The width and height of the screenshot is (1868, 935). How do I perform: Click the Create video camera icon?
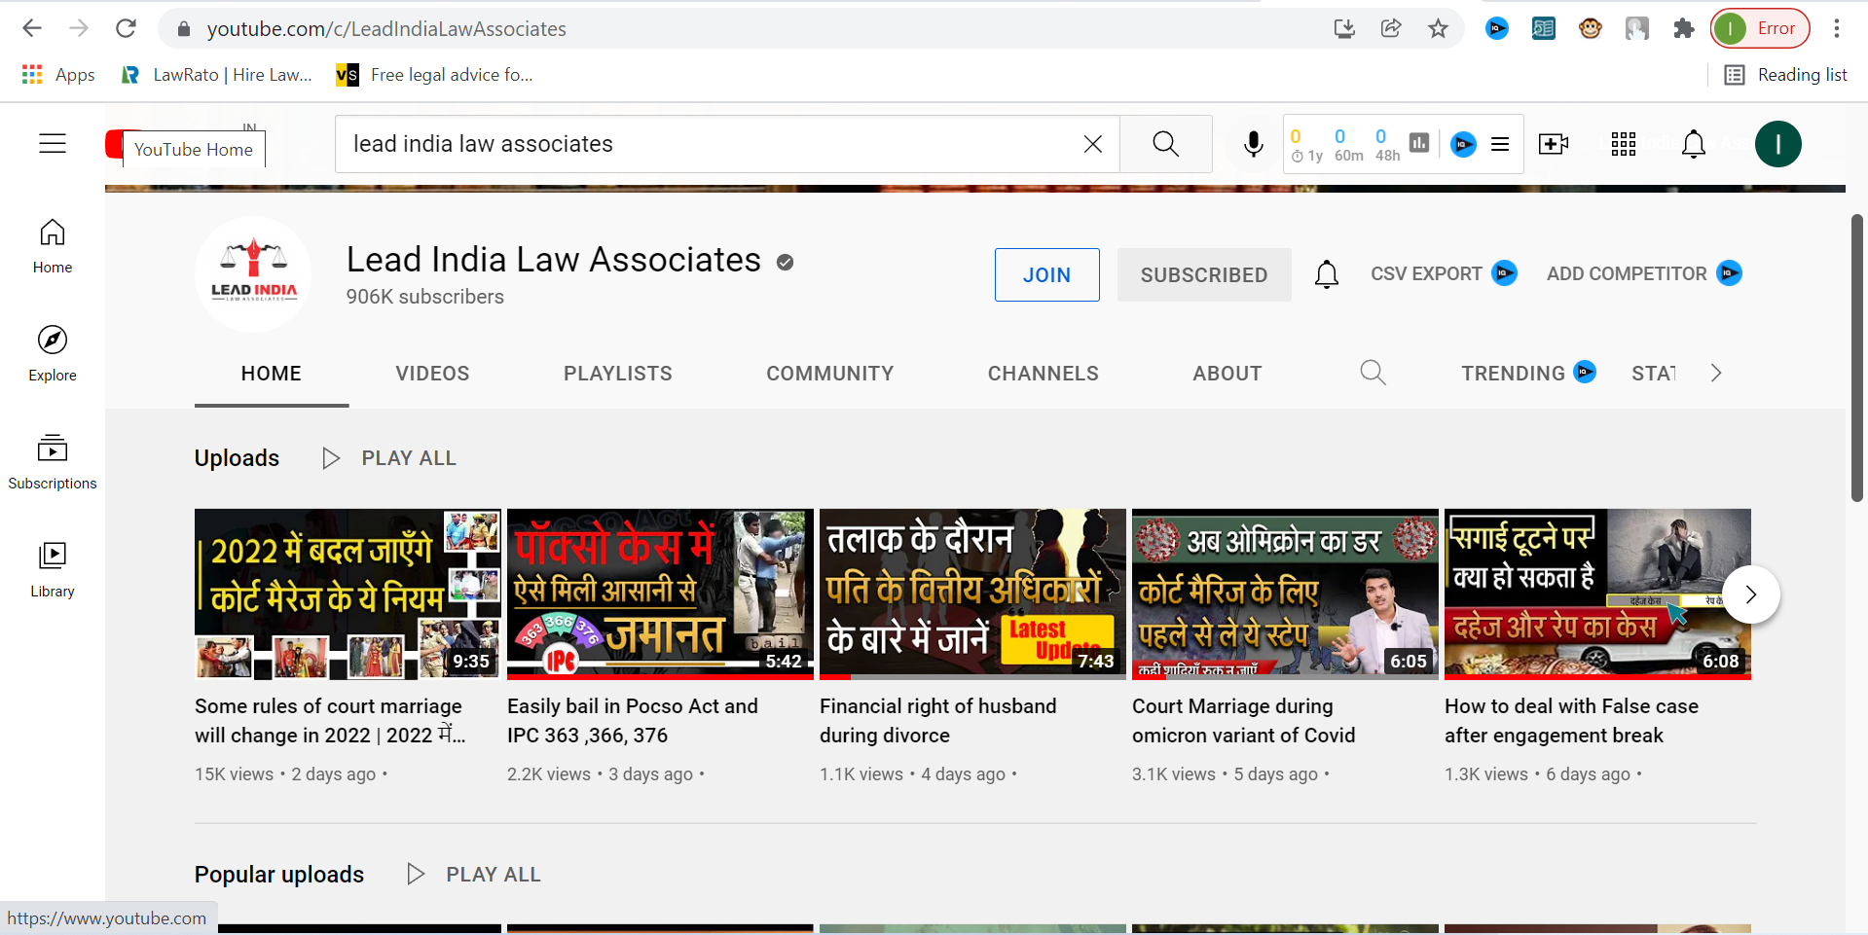click(x=1553, y=144)
